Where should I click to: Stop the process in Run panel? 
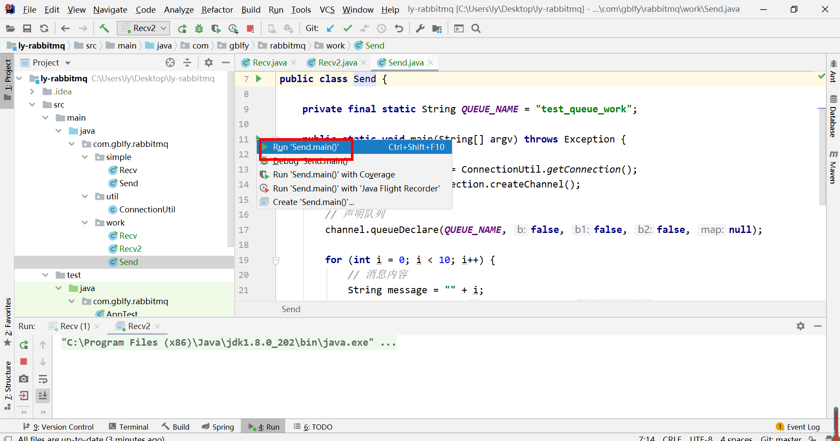tap(24, 362)
